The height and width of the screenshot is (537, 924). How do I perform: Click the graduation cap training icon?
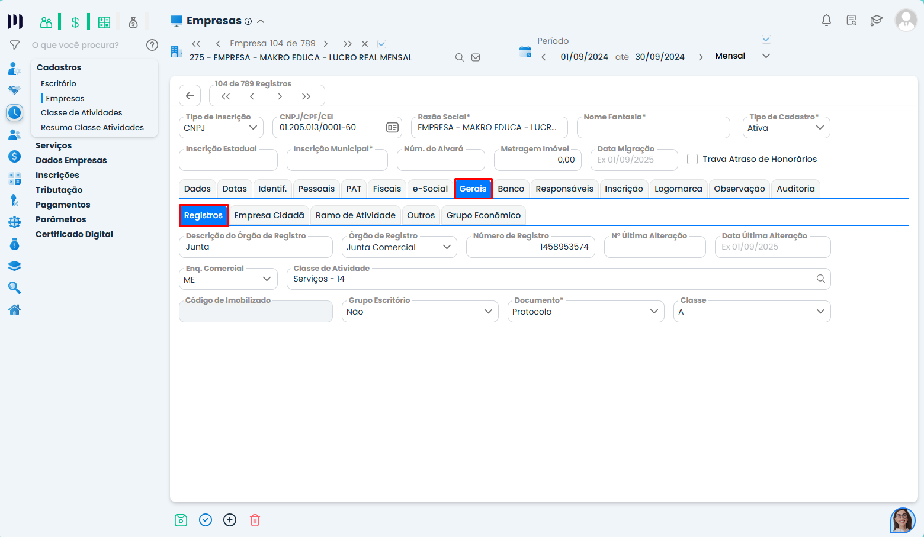(x=876, y=21)
